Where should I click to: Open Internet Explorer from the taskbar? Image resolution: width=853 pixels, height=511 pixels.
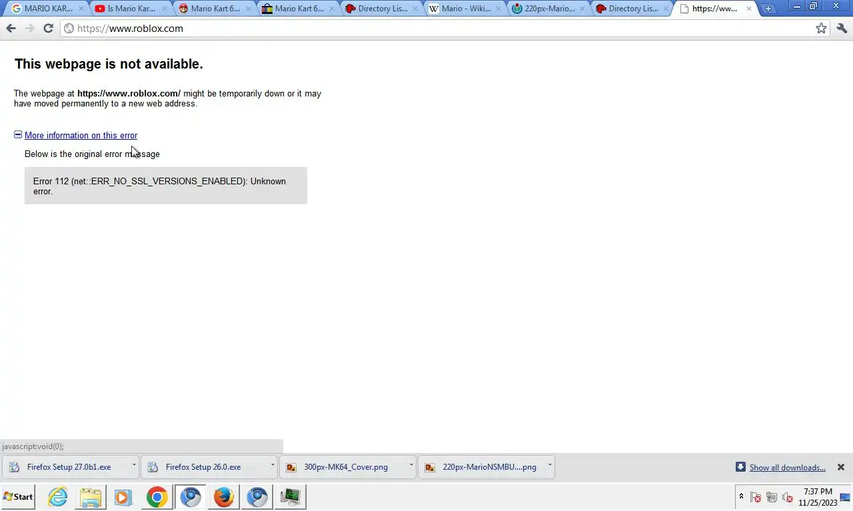(x=58, y=496)
